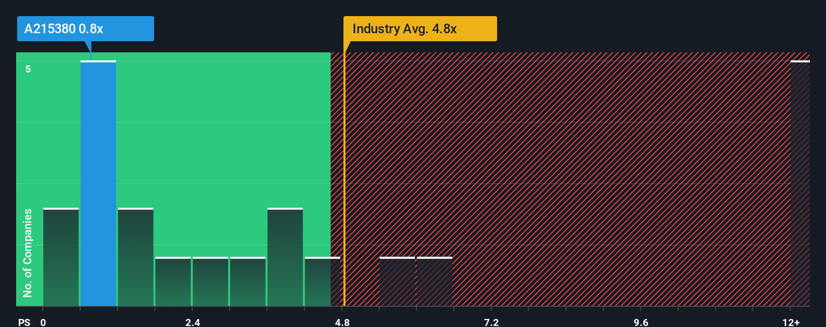Click the Industry Avg. 4.8x label
This screenshot has height=327, width=826.
[420, 29]
